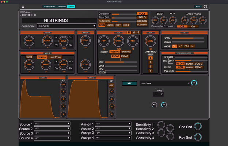Open the hamburger menu icon
Image resolution: width=228 pixels, height=146 pixels.
[23, 7]
